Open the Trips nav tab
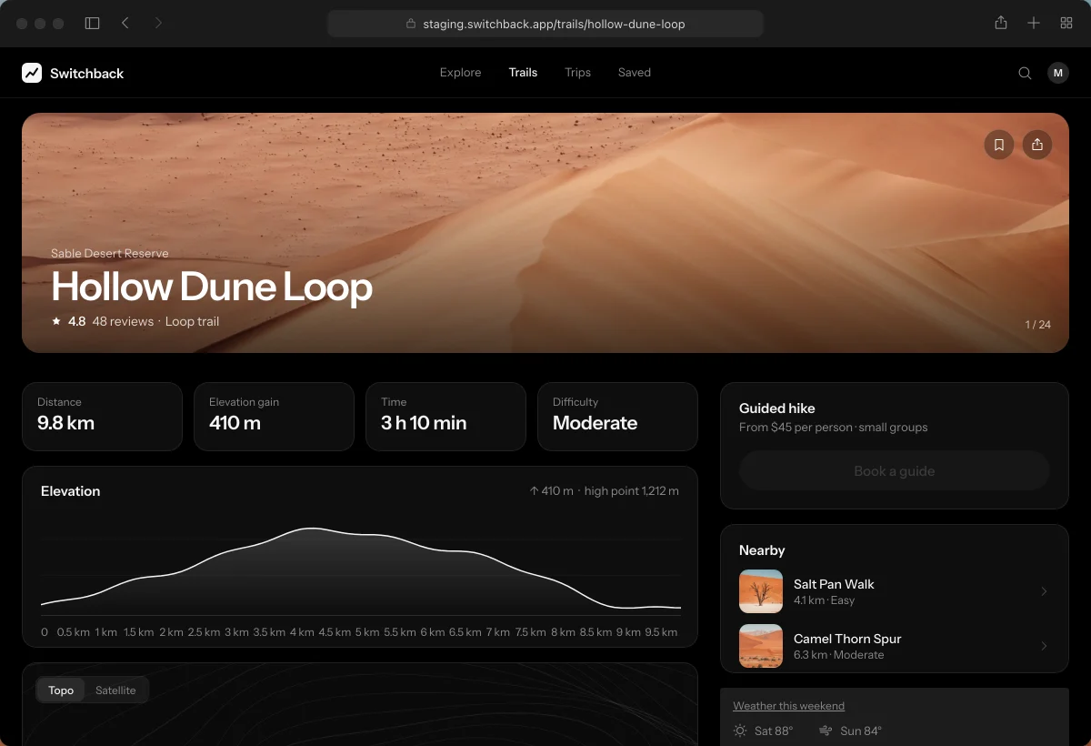 click(577, 73)
